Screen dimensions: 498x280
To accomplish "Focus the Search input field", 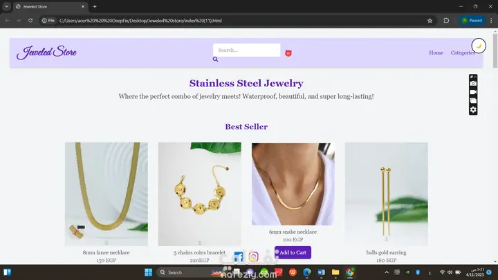I will (246, 50).
